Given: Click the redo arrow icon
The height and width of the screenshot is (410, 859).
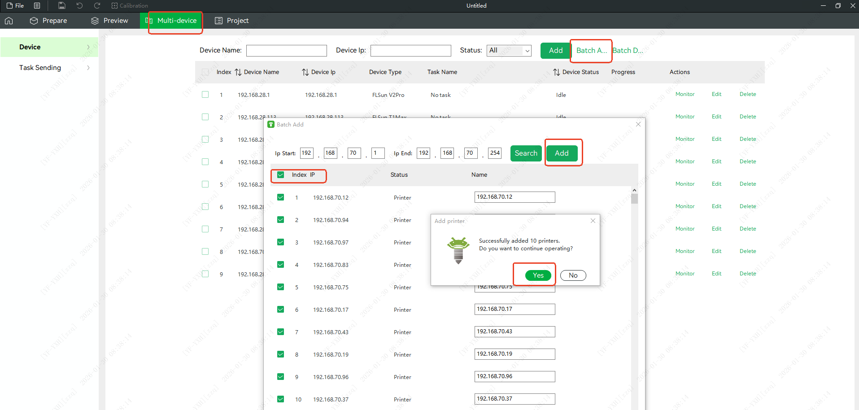Looking at the screenshot, I should click(x=97, y=5).
